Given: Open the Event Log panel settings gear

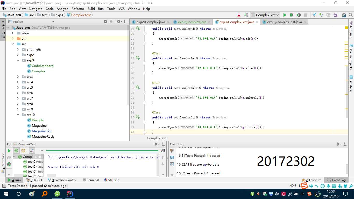Looking at the screenshot, I should click(338, 144).
